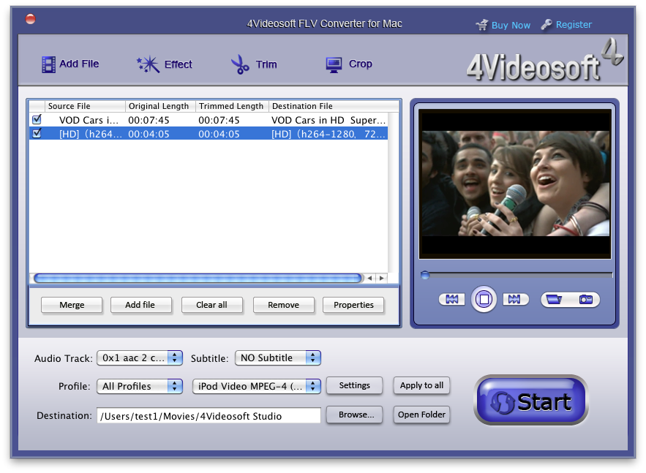This screenshot has height=473, width=646.
Task: Click the Crop toolbar label
Action: 361,64
